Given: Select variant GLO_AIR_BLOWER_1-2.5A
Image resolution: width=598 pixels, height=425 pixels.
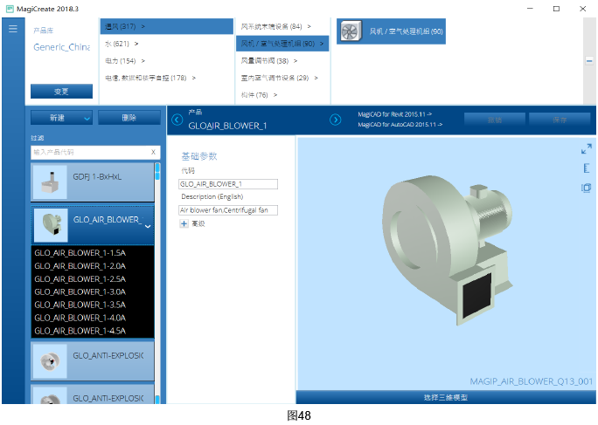Looking at the screenshot, I should [x=80, y=279].
